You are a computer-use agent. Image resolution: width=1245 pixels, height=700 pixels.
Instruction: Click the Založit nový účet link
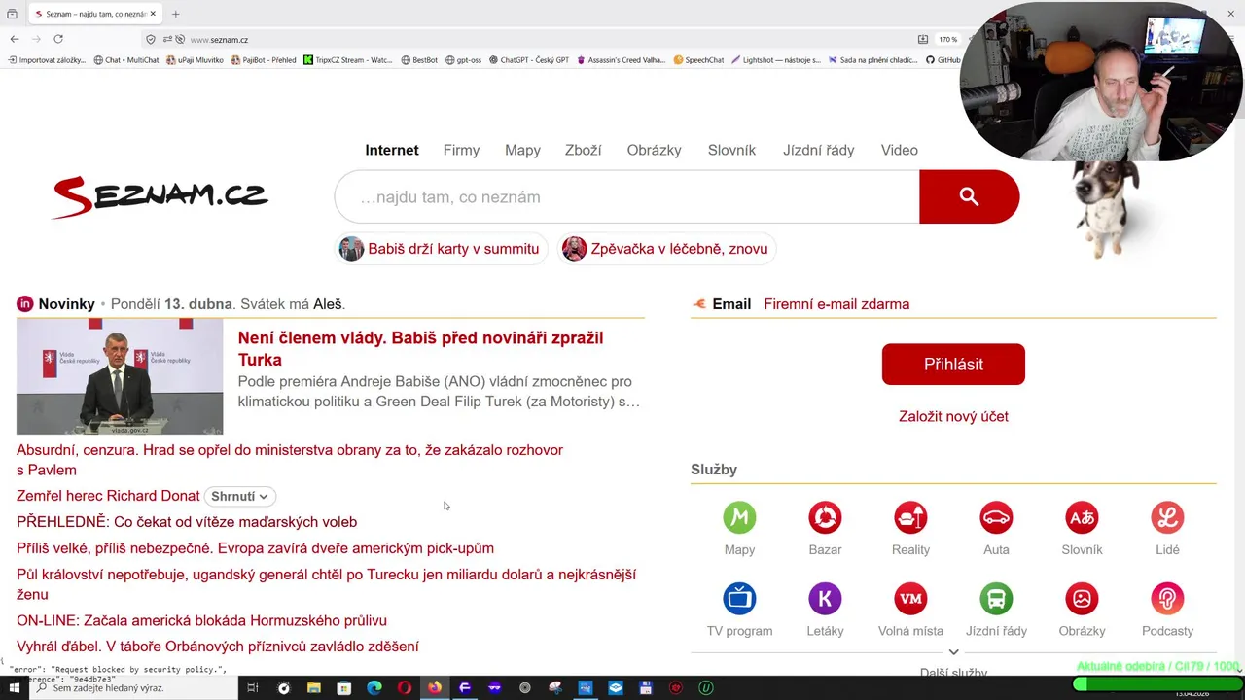[953, 416]
